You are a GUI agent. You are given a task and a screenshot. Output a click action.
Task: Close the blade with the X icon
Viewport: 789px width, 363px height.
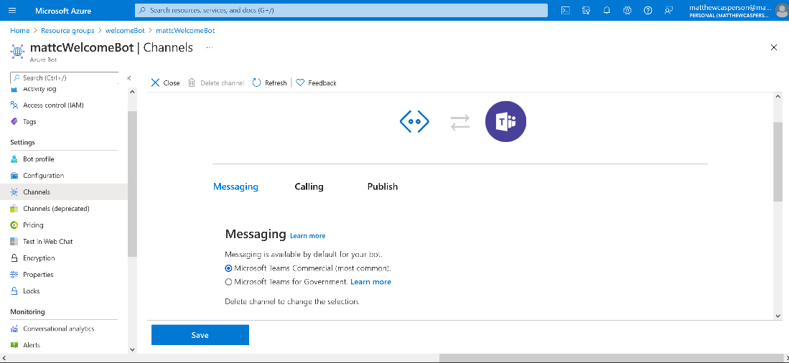click(x=774, y=47)
